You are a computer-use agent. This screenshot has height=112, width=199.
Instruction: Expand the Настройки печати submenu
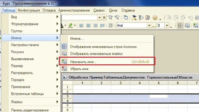click(x=31, y=45)
